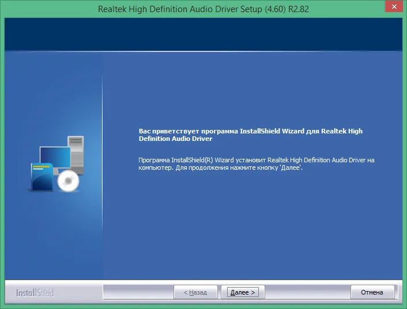Click the description text 'Программа InstallShield(R) Wizard установит'
Image resolution: width=407 pixels, height=309 pixels.
202,160
